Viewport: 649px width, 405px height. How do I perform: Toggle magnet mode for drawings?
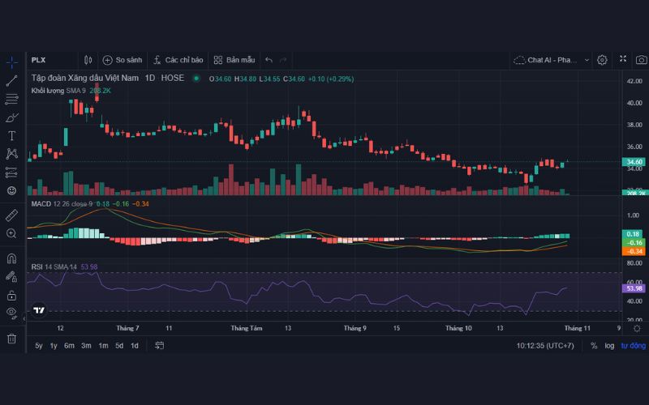pos(11,259)
